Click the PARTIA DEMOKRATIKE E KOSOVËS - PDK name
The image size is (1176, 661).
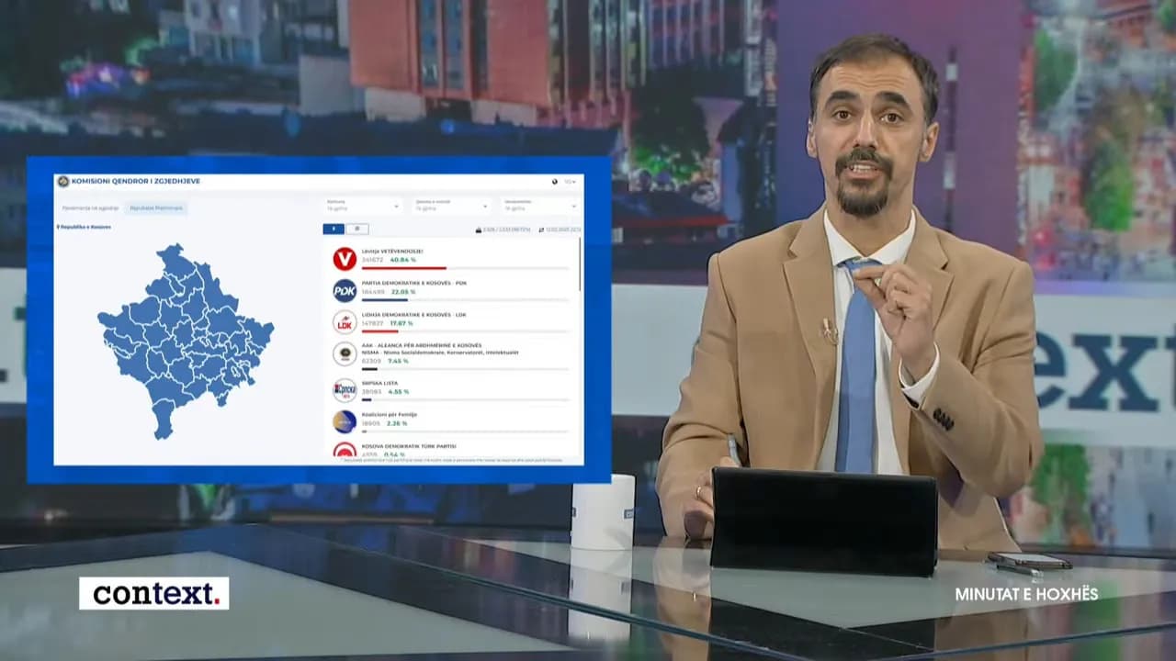click(x=414, y=283)
